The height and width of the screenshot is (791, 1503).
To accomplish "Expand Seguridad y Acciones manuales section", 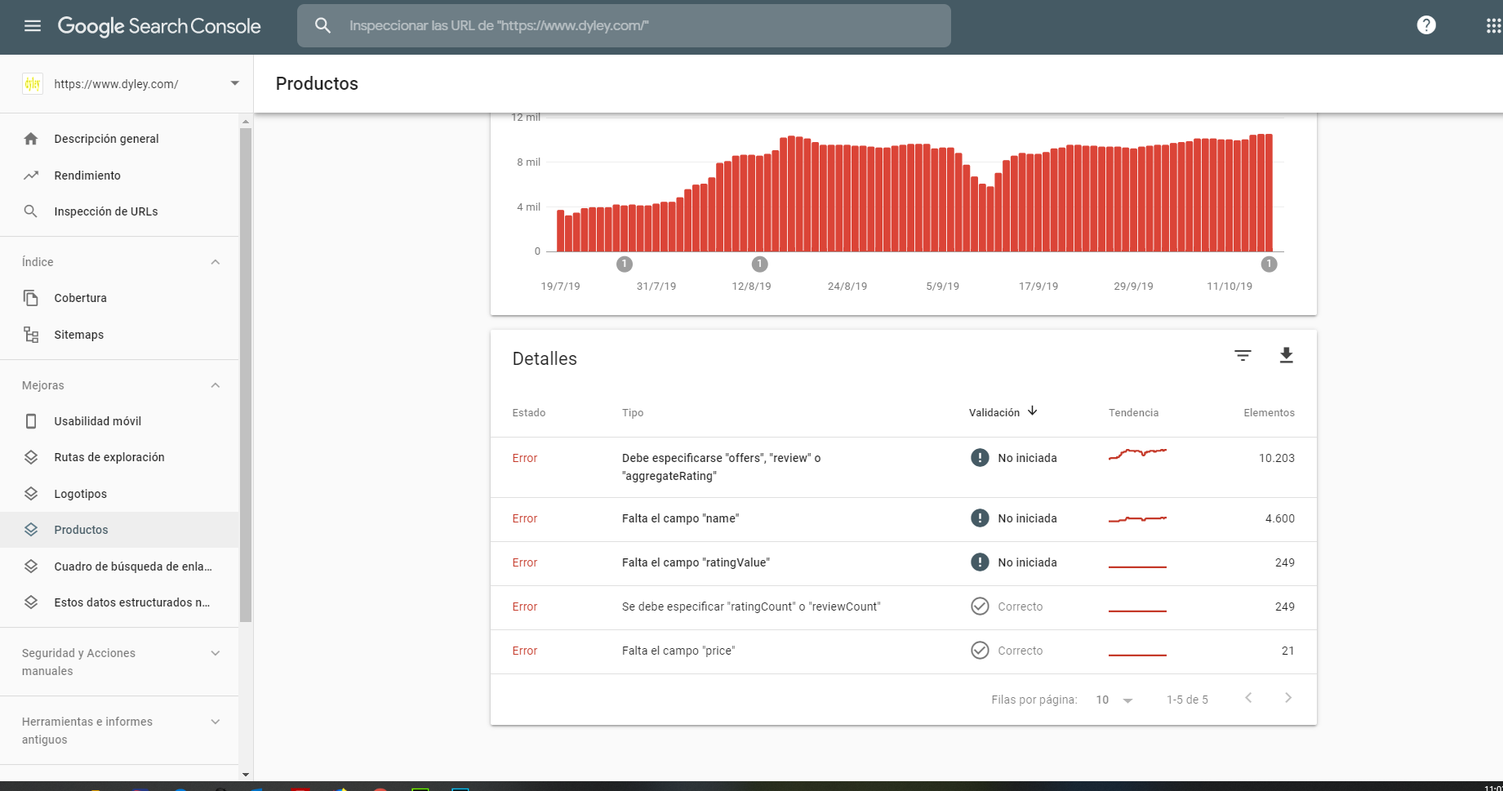I will pos(216,653).
